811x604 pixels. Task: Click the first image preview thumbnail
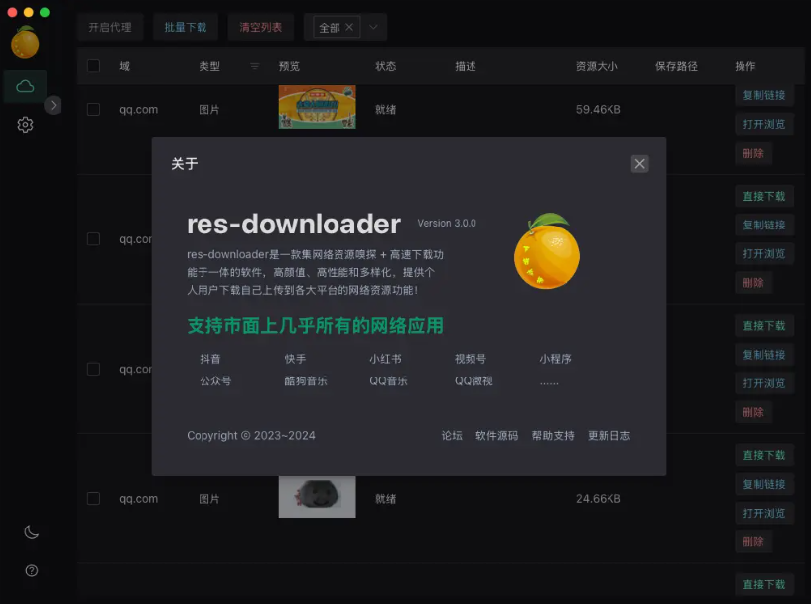click(316, 109)
